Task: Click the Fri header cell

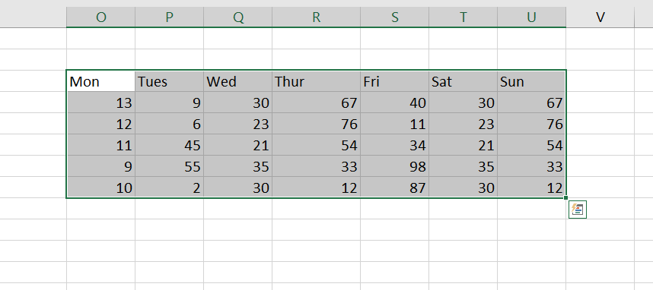Action: click(394, 81)
